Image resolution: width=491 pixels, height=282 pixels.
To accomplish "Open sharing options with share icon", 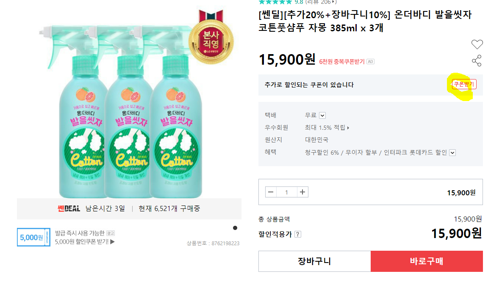I will pyautogui.click(x=477, y=60).
